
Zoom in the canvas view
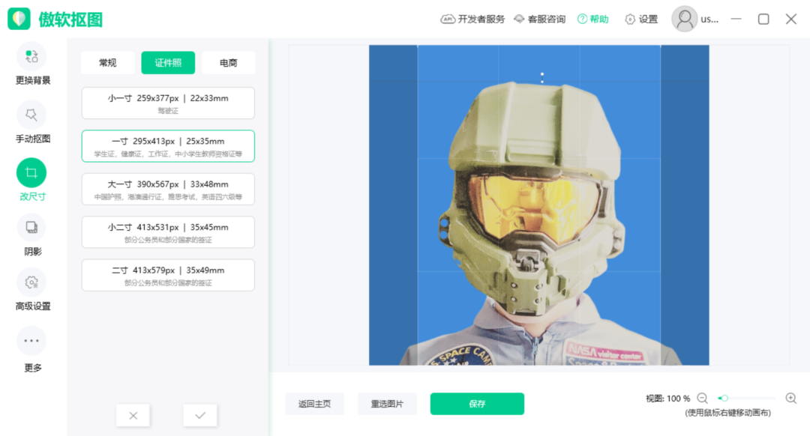click(791, 399)
